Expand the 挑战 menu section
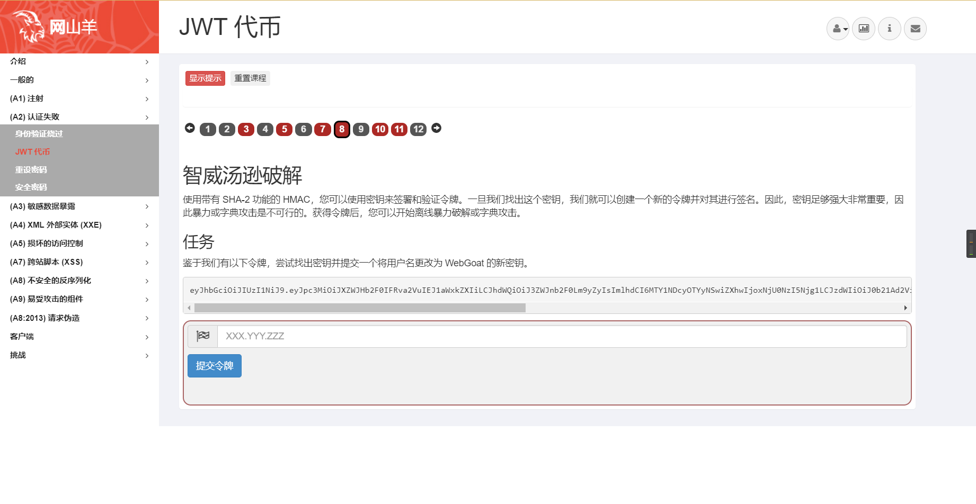The height and width of the screenshot is (504, 976). [x=79, y=355]
